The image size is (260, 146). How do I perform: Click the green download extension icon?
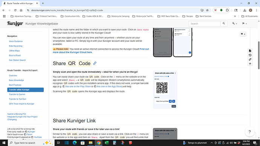click(x=221, y=10)
